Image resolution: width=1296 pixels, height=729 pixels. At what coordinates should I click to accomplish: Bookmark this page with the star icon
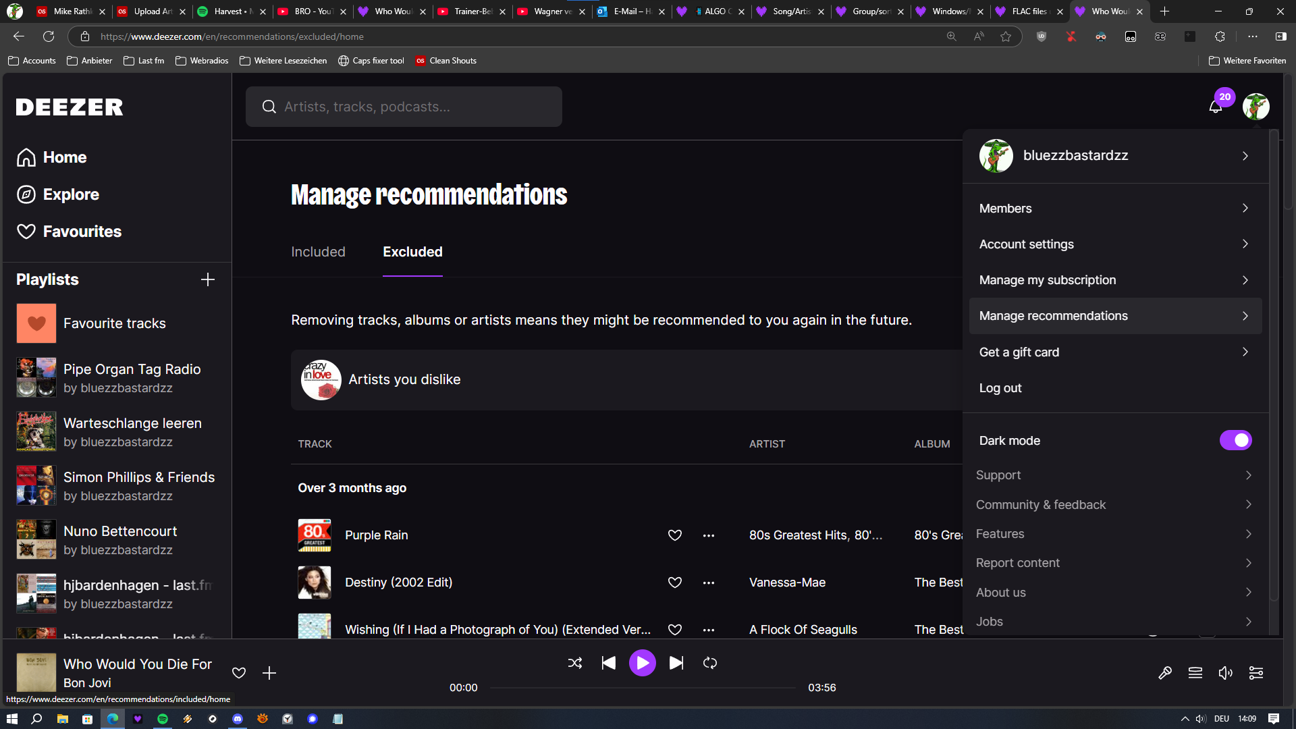pyautogui.click(x=1006, y=36)
